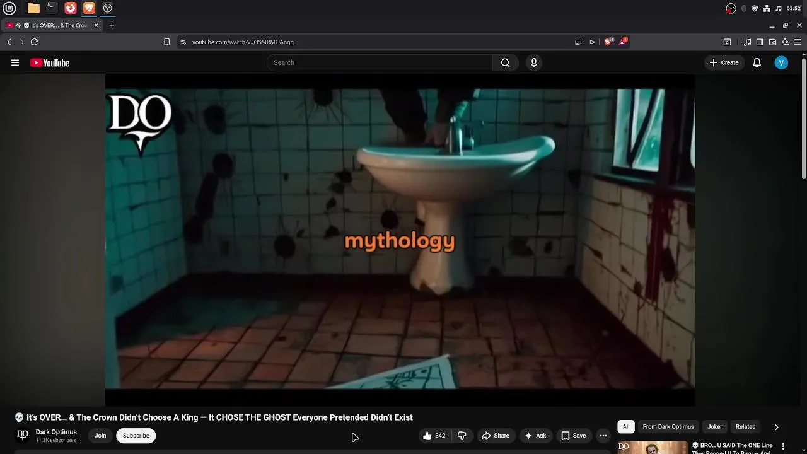Open the Files folder launcher in panel
807x454 pixels.
33,8
